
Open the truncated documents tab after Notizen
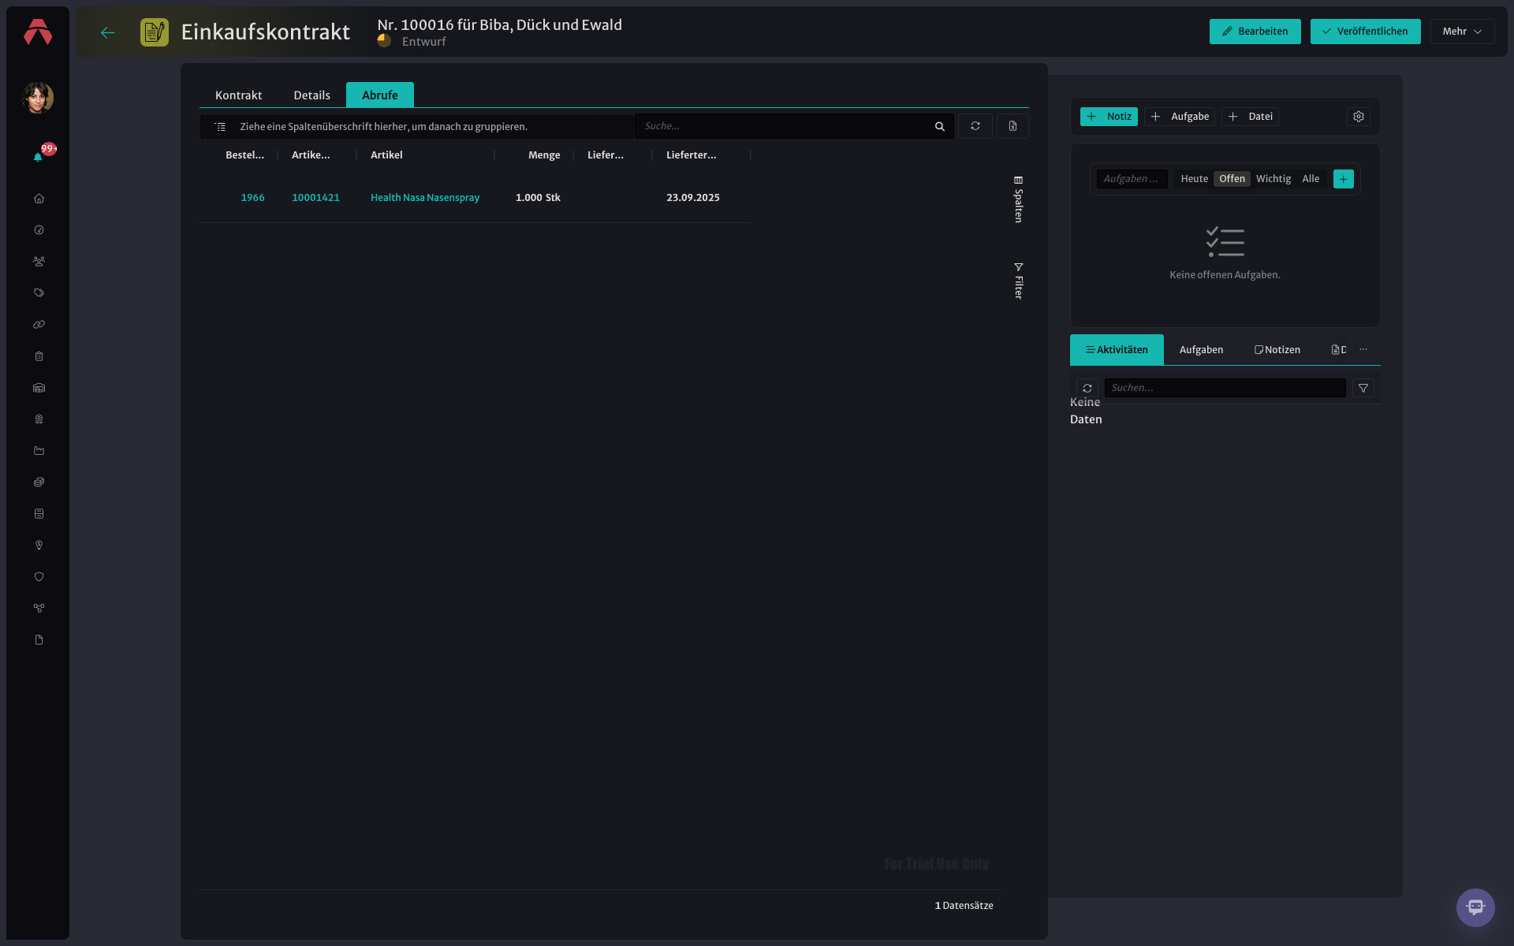[1338, 350]
